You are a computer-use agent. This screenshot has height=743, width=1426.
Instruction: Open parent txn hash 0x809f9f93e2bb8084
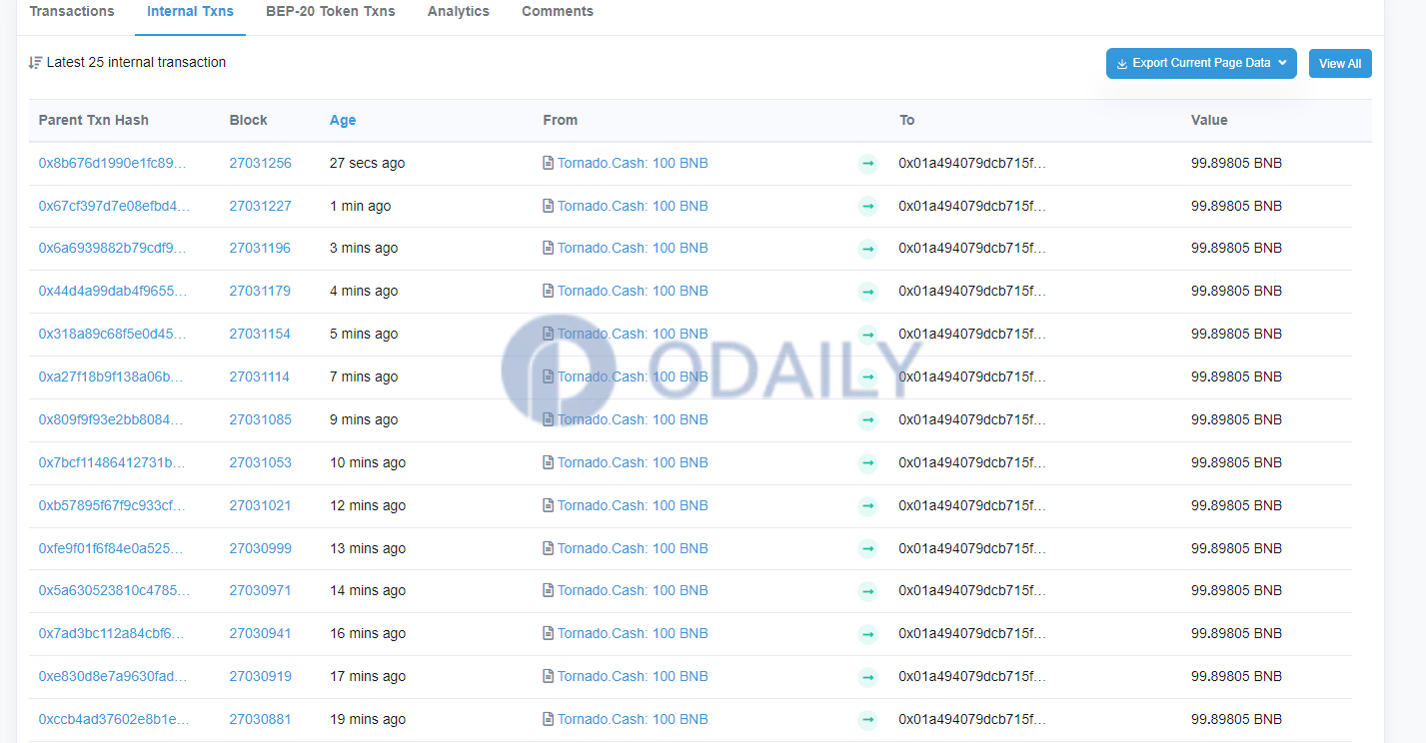tap(112, 419)
